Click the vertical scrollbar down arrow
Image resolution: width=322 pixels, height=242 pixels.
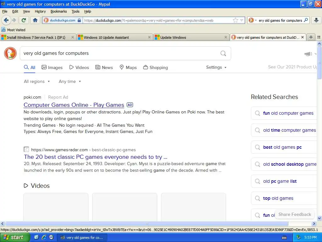tap(319, 218)
